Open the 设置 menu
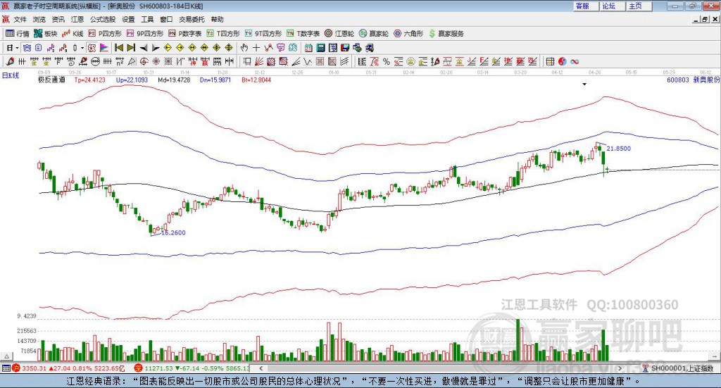This screenshot has width=721, height=388. click(x=128, y=19)
